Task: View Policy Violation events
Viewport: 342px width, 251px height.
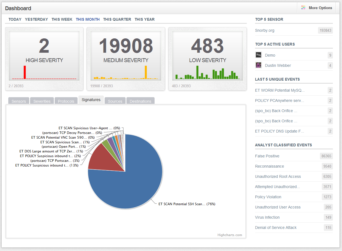Action: 268,197
